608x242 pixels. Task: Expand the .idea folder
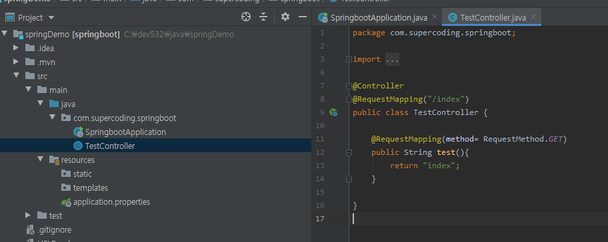pos(16,48)
